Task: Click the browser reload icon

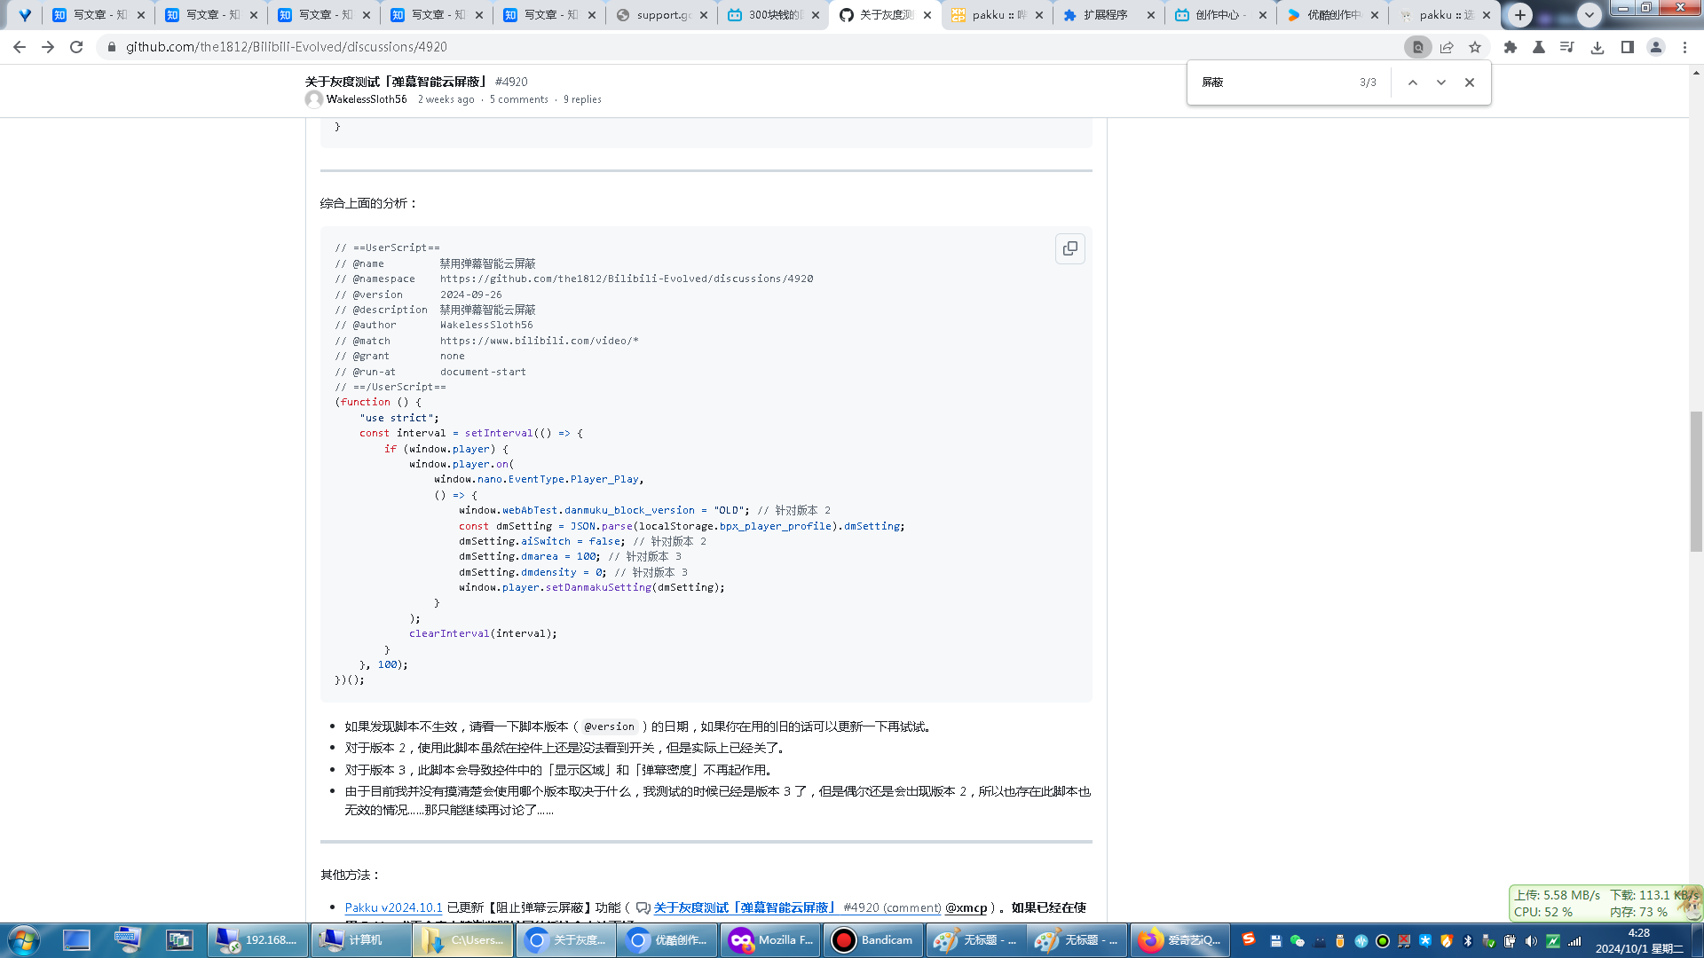Action: click(76, 47)
